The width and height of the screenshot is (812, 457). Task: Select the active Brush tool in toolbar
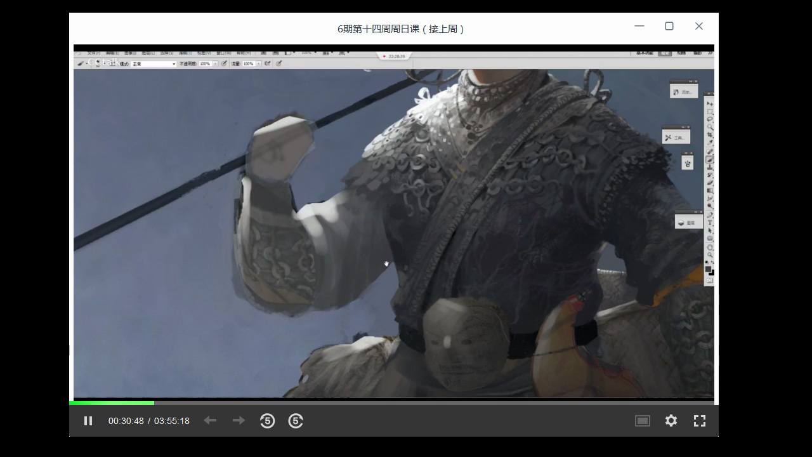[710, 159]
